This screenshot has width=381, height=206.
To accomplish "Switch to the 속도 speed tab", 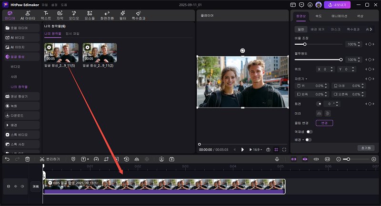I will pyautogui.click(x=319, y=16).
